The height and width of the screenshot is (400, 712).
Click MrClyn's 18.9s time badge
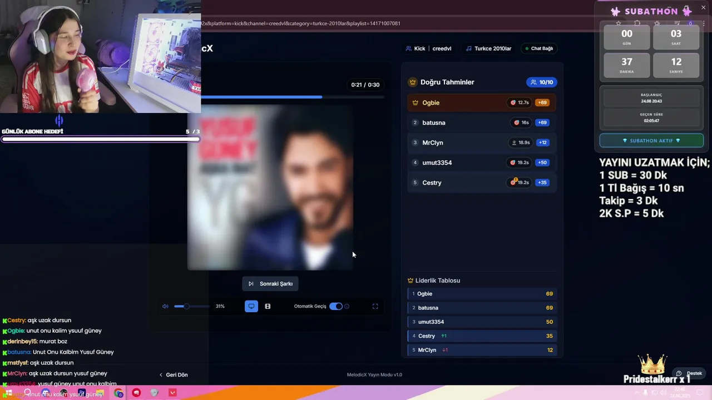[520, 143]
